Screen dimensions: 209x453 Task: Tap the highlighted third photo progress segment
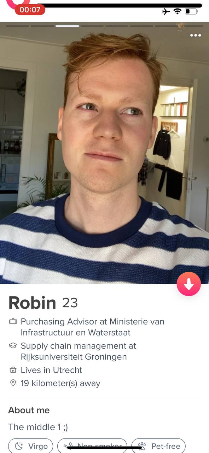[x=67, y=26]
